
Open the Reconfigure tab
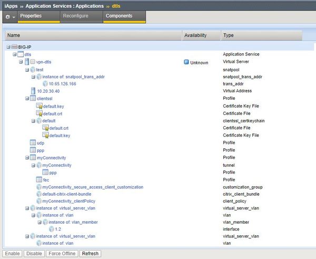[75, 16]
